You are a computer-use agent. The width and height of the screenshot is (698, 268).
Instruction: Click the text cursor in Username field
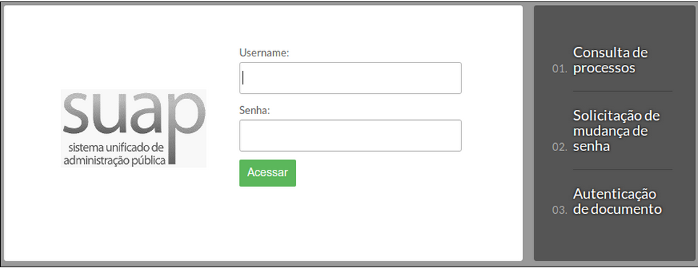coord(243,78)
